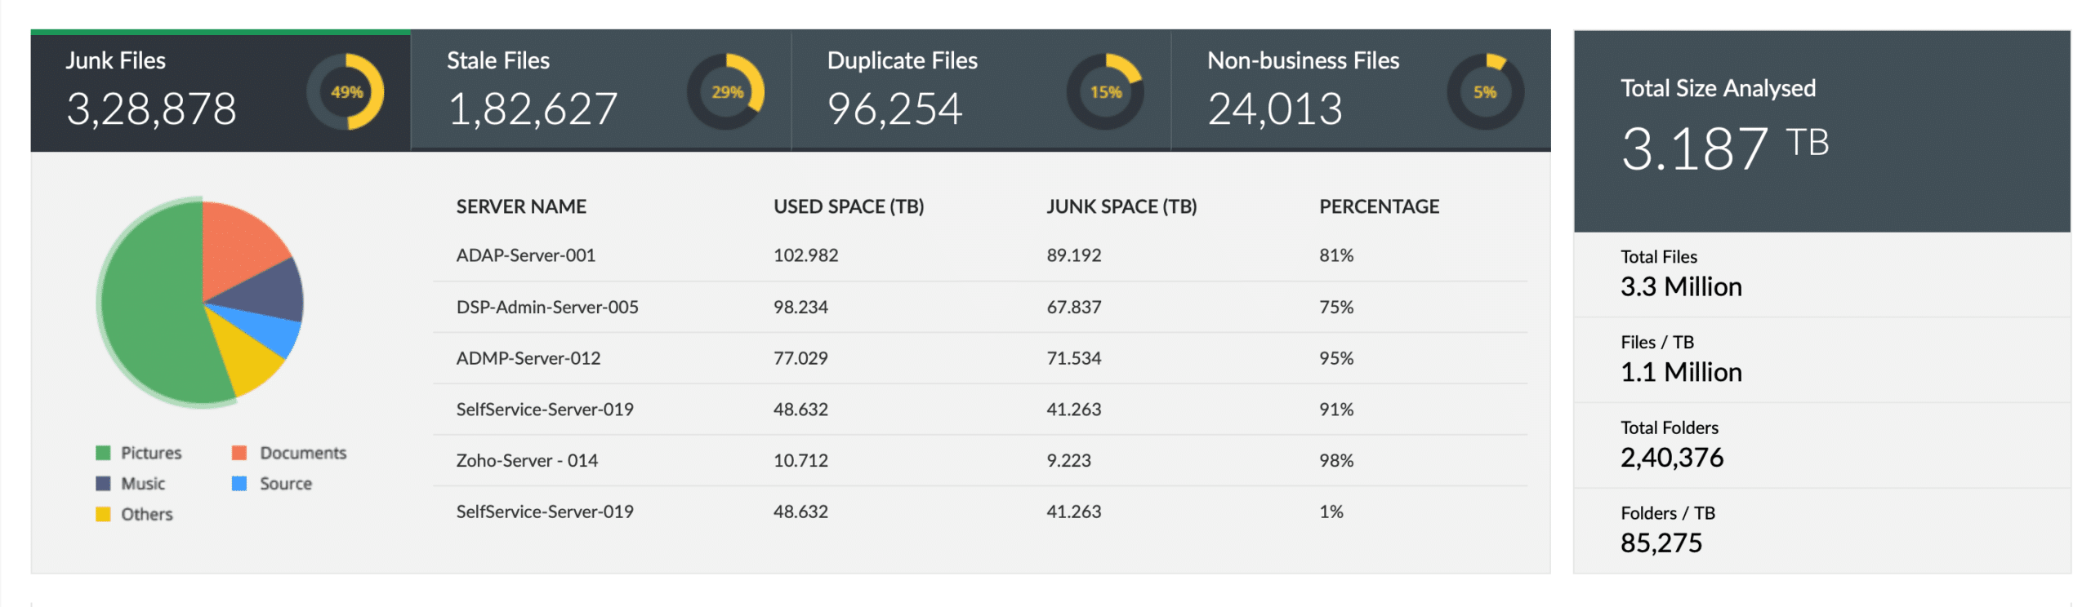Click Folders / TB 85,275 value
Viewport: 2091px width, 607px height.
tap(1661, 543)
